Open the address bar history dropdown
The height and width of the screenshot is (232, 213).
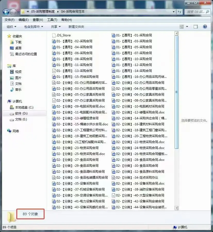tap(174, 12)
